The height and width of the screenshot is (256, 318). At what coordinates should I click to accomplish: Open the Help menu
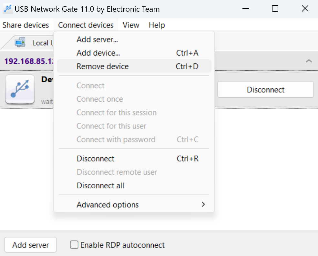157,25
